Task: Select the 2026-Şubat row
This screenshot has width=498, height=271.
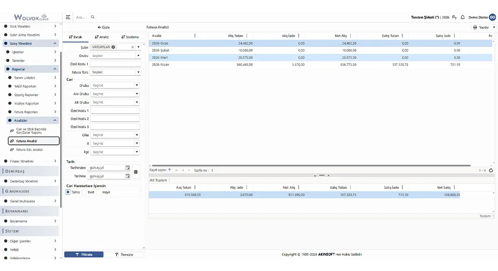Action: point(320,50)
